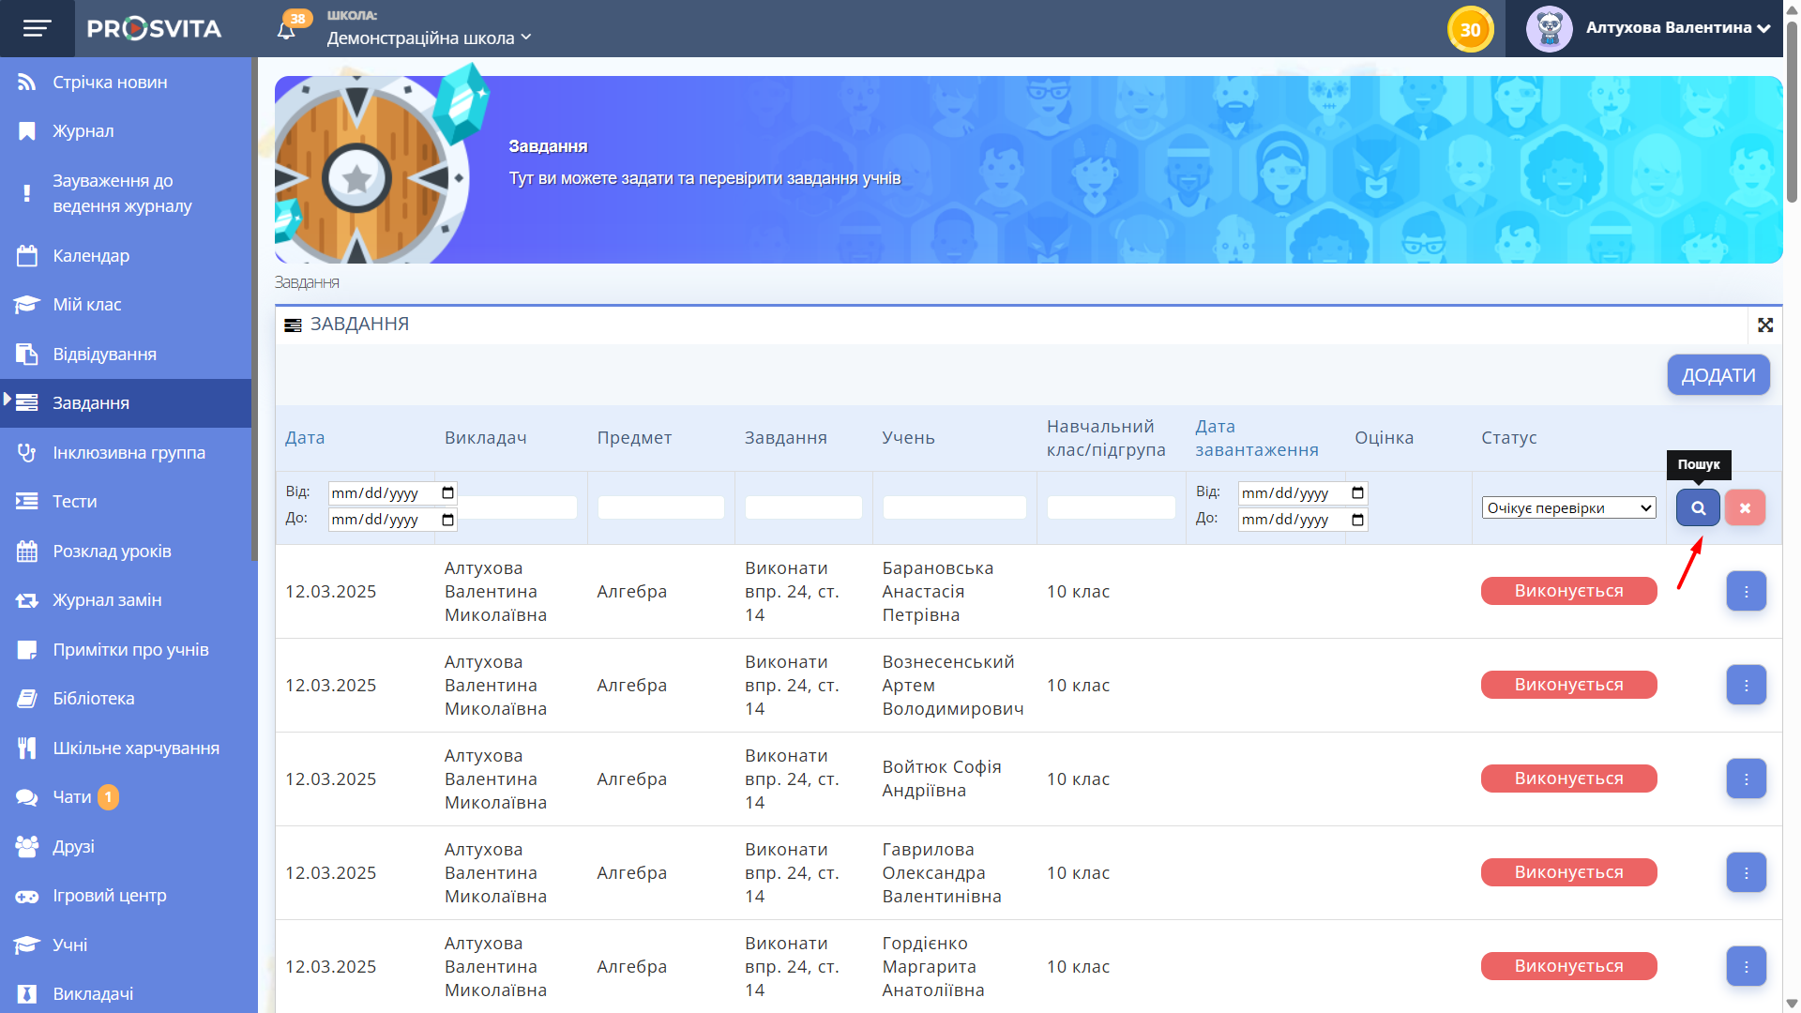Viewport: 1801px width, 1013px height.
Task: Go to Тести in the sidebar
Action: pos(75,502)
